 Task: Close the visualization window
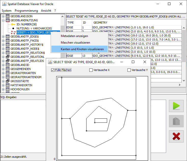[145, 62]
